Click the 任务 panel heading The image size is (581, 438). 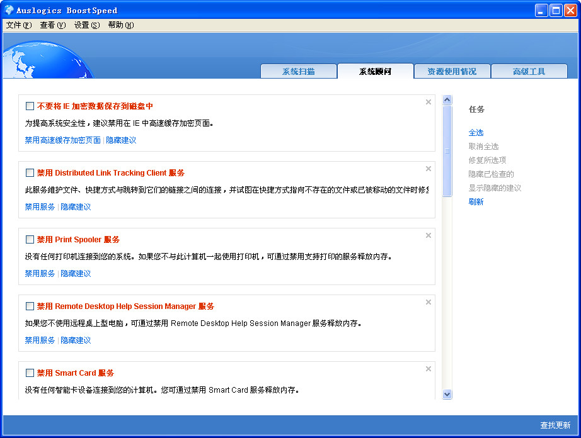pyautogui.click(x=476, y=109)
